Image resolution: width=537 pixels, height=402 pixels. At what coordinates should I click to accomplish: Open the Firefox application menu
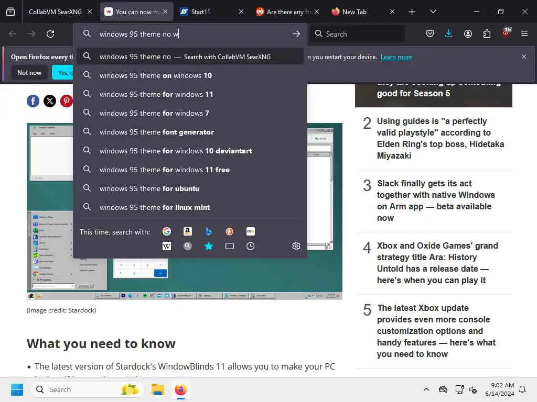pos(524,33)
